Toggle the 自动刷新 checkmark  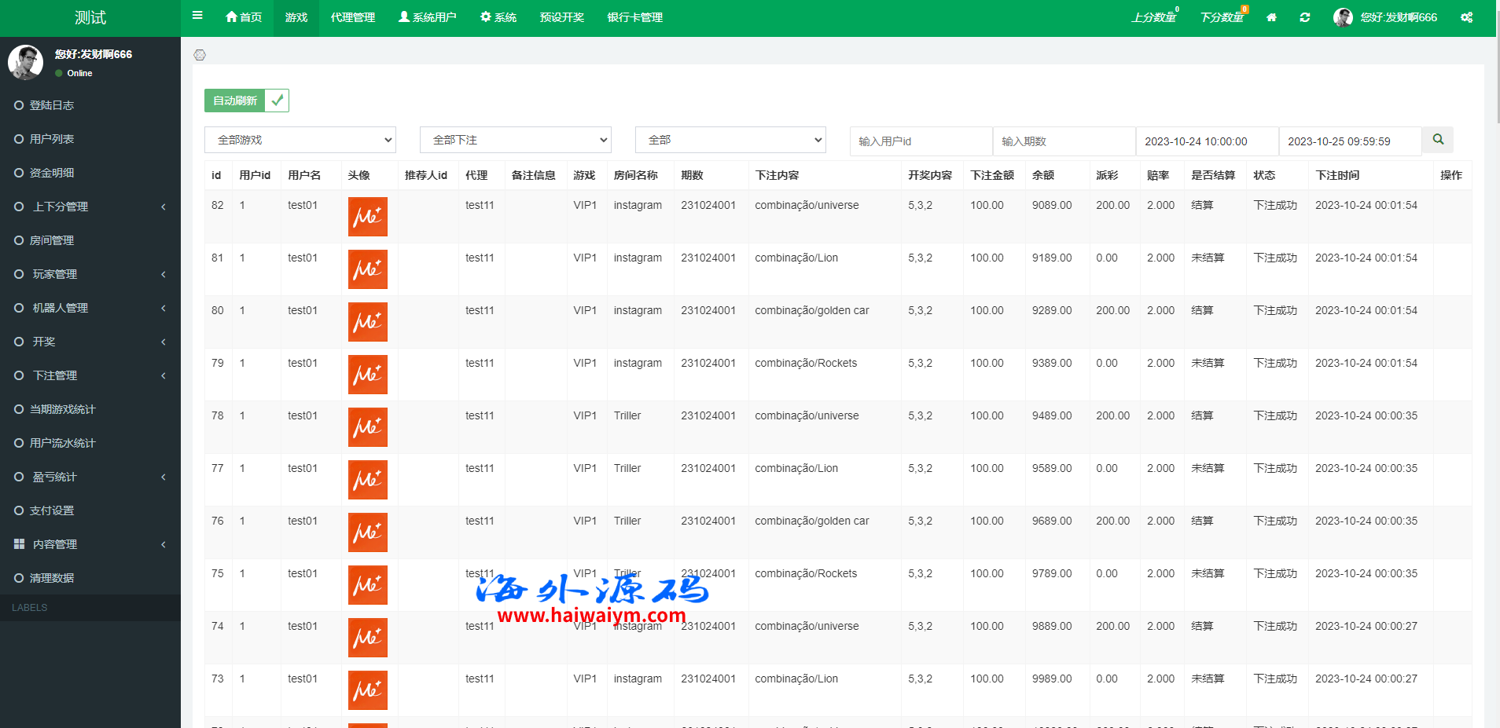pyautogui.click(x=277, y=101)
